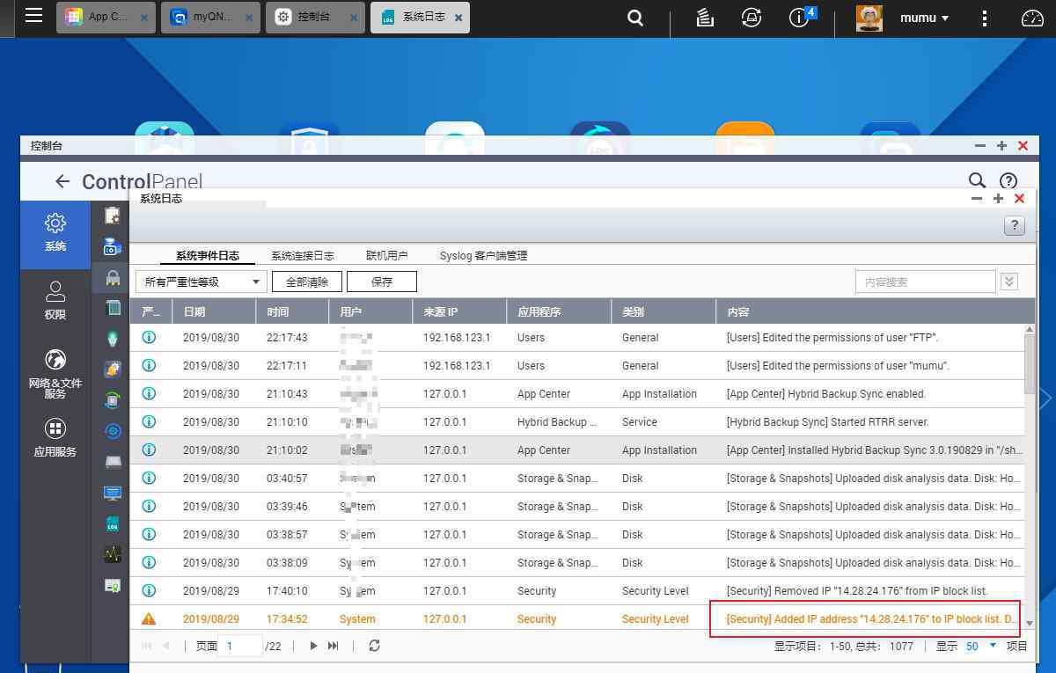
Task: Select the 权限 category in Control Panel
Action: [x=55, y=301]
